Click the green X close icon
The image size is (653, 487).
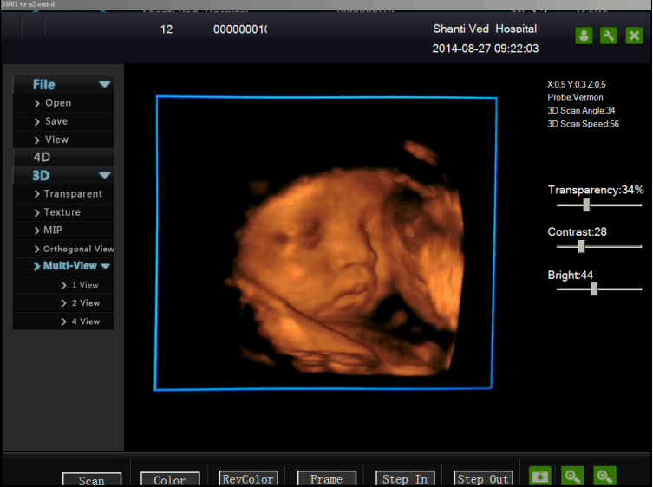[635, 36]
